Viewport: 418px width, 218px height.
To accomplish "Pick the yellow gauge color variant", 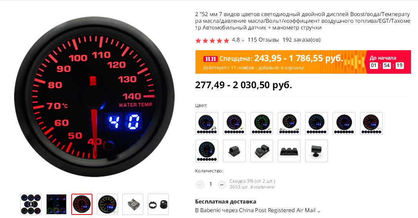I will (289, 123).
